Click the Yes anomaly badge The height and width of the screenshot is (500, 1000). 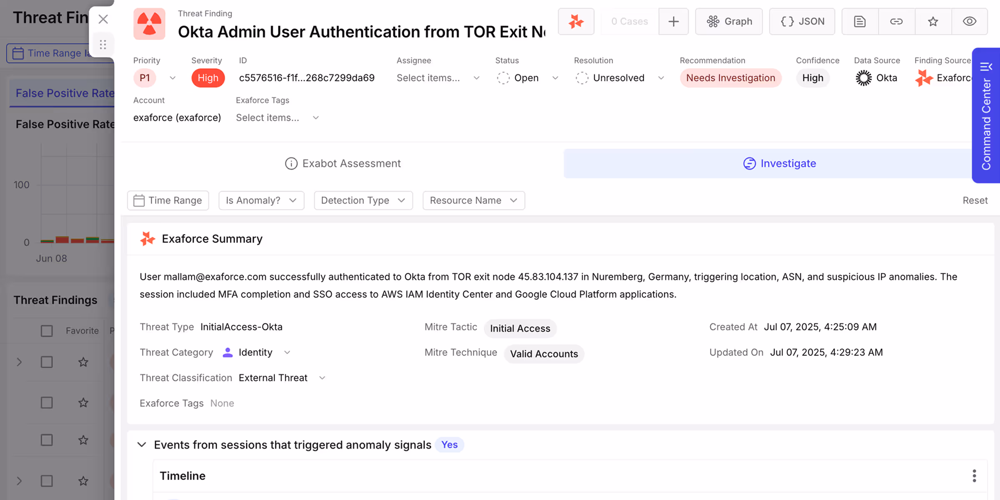tap(449, 445)
